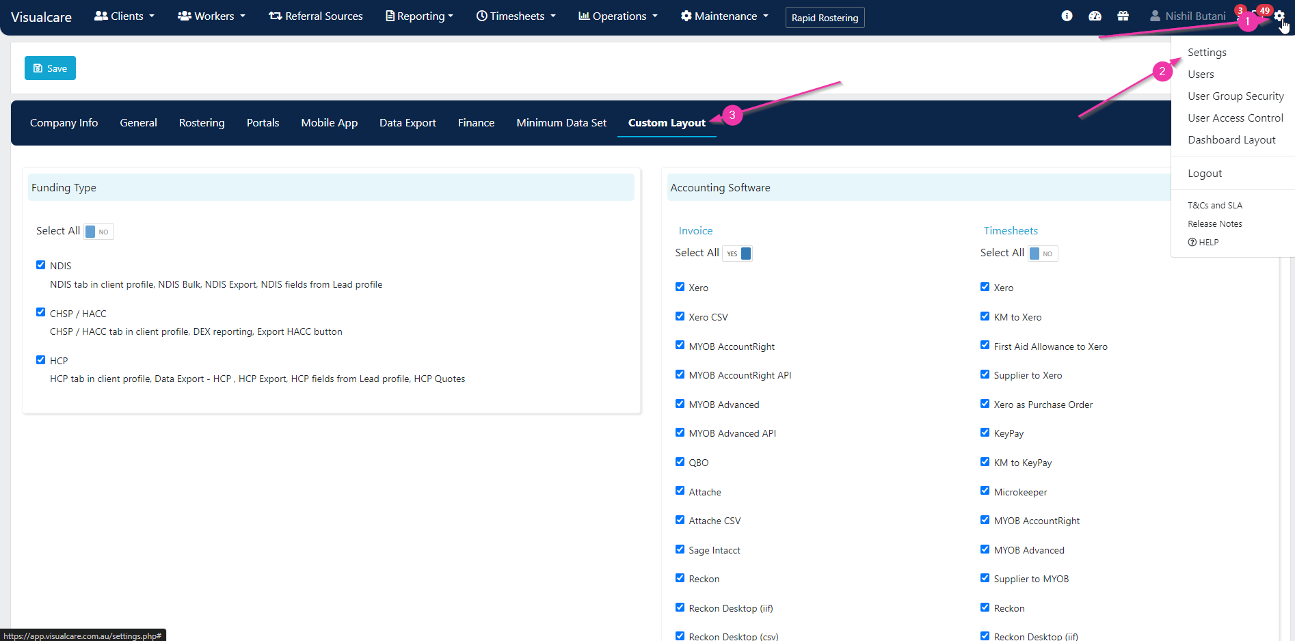Switch to the Mobile App tab
Viewport: 1295px width, 641px height.
(x=329, y=123)
